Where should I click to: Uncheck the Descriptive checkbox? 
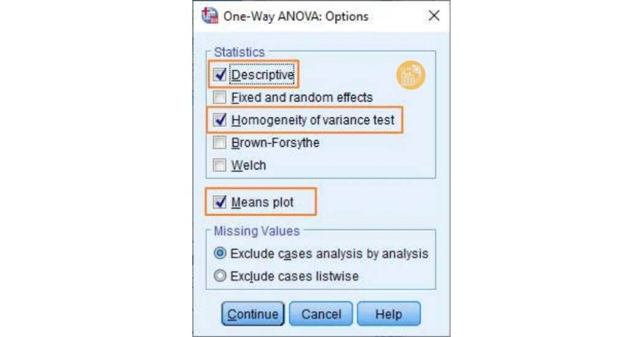click(x=220, y=75)
